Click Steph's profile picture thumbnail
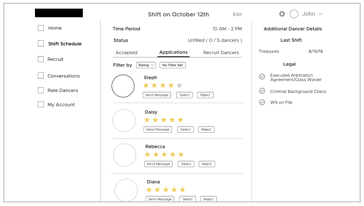Screen dimensions: 364x206 (123, 86)
